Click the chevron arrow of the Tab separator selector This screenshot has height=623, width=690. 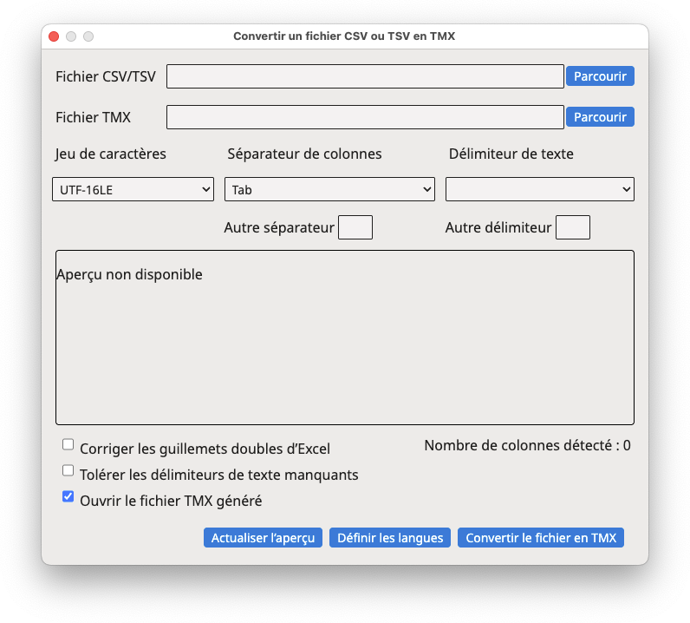426,189
